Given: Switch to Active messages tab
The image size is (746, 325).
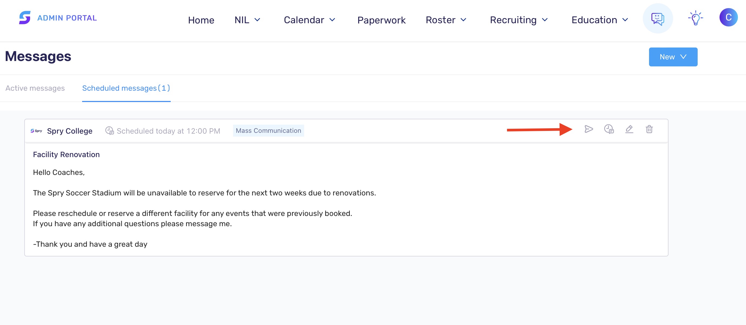Looking at the screenshot, I should click(35, 88).
